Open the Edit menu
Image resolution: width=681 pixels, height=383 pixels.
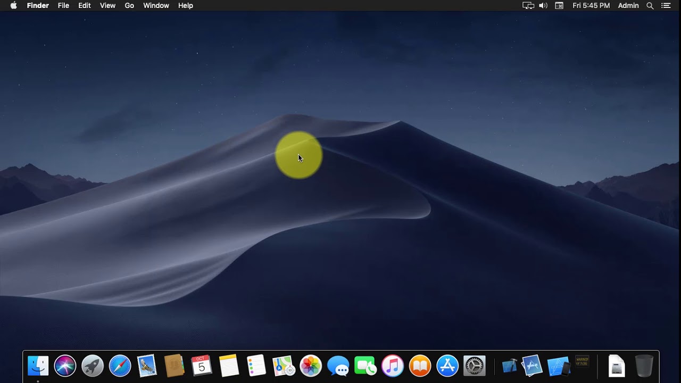click(85, 5)
